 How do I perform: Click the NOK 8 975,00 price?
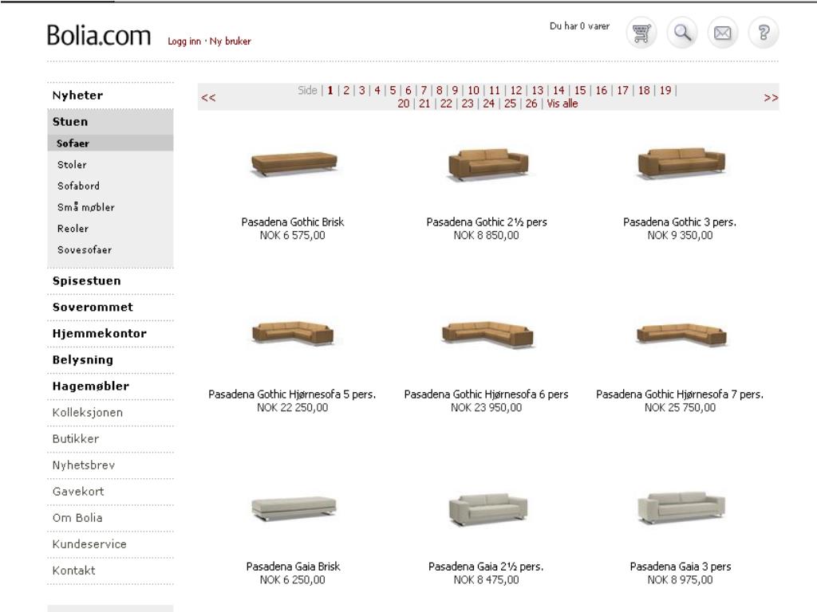[680, 580]
